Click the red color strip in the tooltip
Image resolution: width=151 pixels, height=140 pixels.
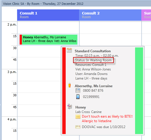[64, 91]
